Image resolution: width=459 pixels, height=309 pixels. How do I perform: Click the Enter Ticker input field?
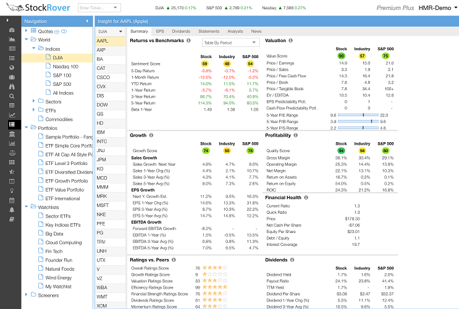[x=95, y=8]
